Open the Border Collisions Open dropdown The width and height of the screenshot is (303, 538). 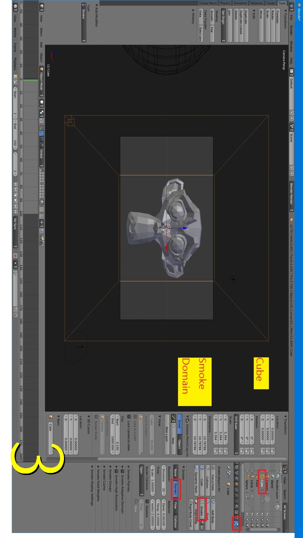(x=142, y=481)
